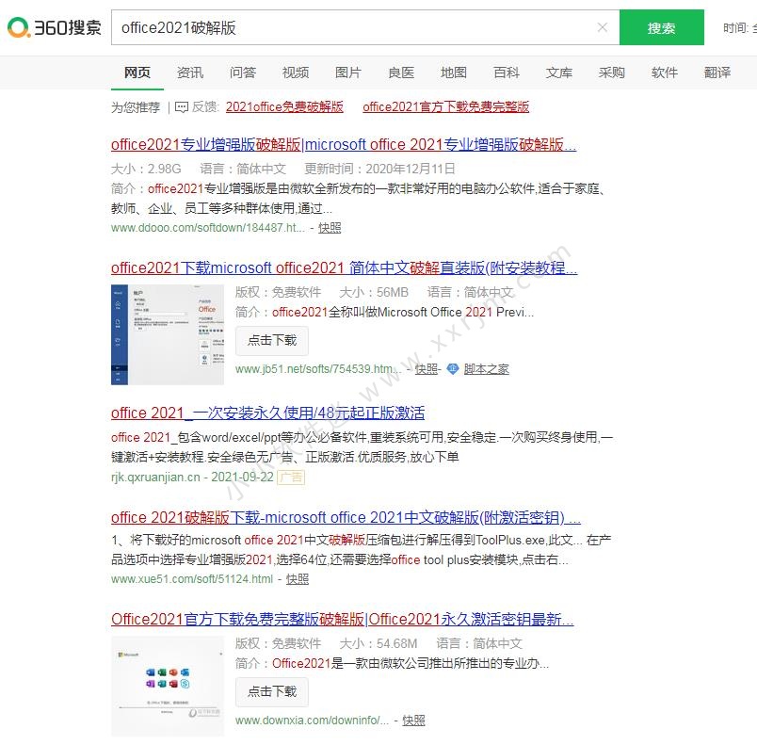The image size is (757, 745).
Task: Click the 广告 label tag
Action: point(291,478)
